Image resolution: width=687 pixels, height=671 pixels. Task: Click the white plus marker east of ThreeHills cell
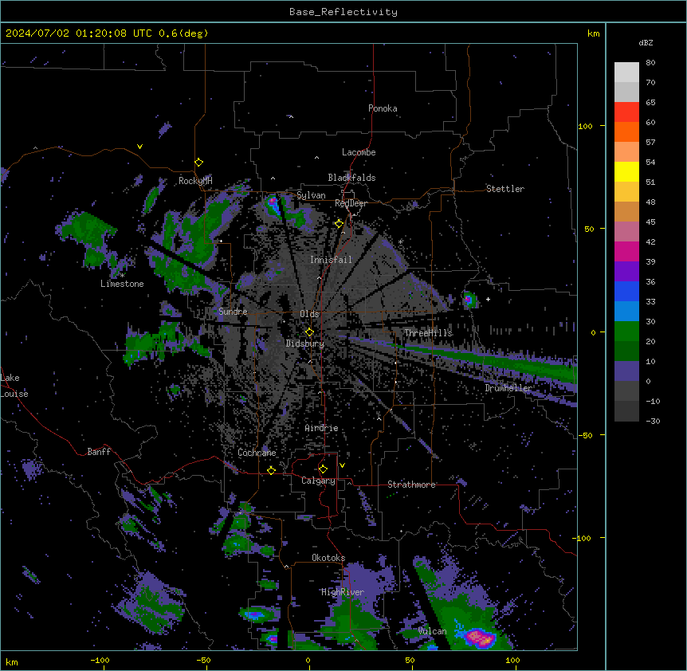point(488,299)
